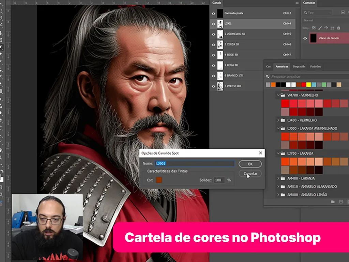349x262 pixels.
Task: Click the lock position icon in Camadas
Action: click(x=326, y=28)
